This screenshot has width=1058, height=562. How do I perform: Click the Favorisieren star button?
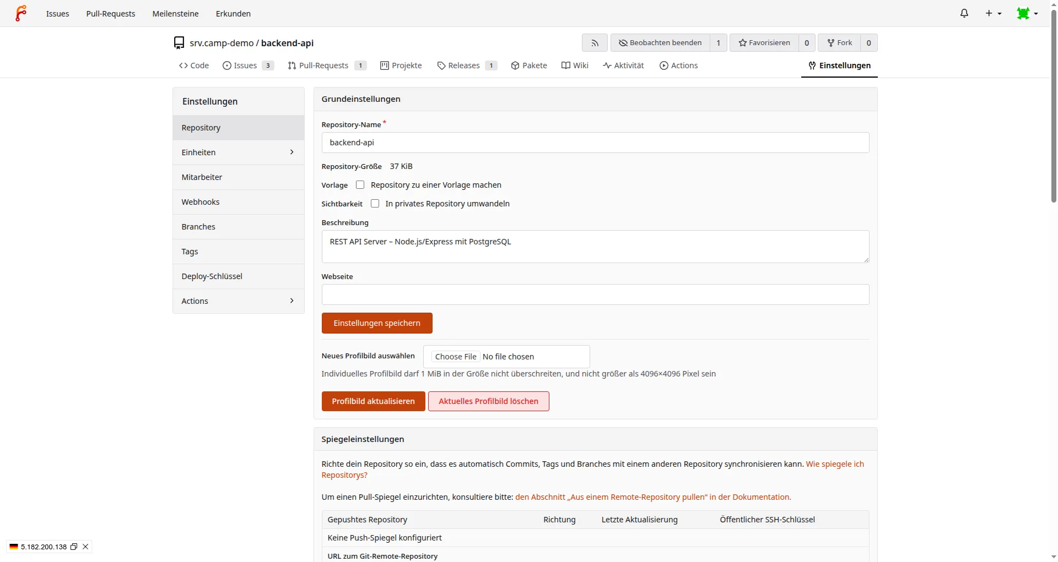[x=764, y=43]
